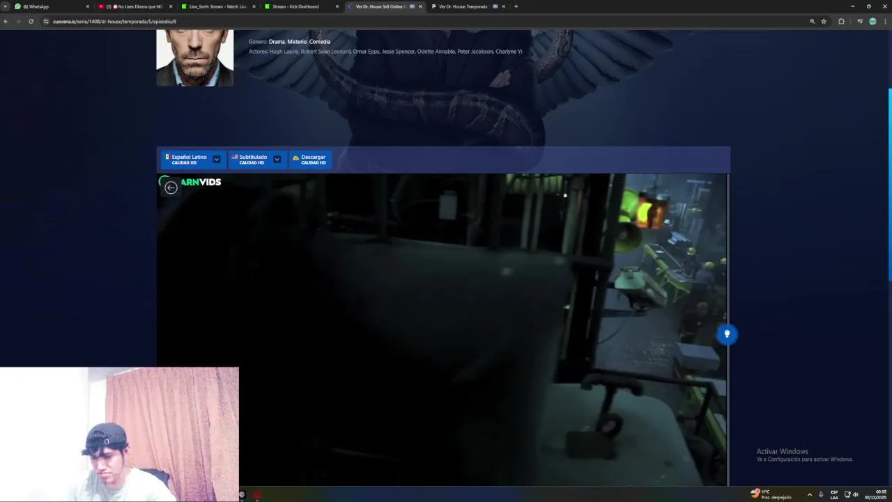The width and height of the screenshot is (892, 502).
Task: Expand the Subtitulado quality dropdown
Action: 277,159
